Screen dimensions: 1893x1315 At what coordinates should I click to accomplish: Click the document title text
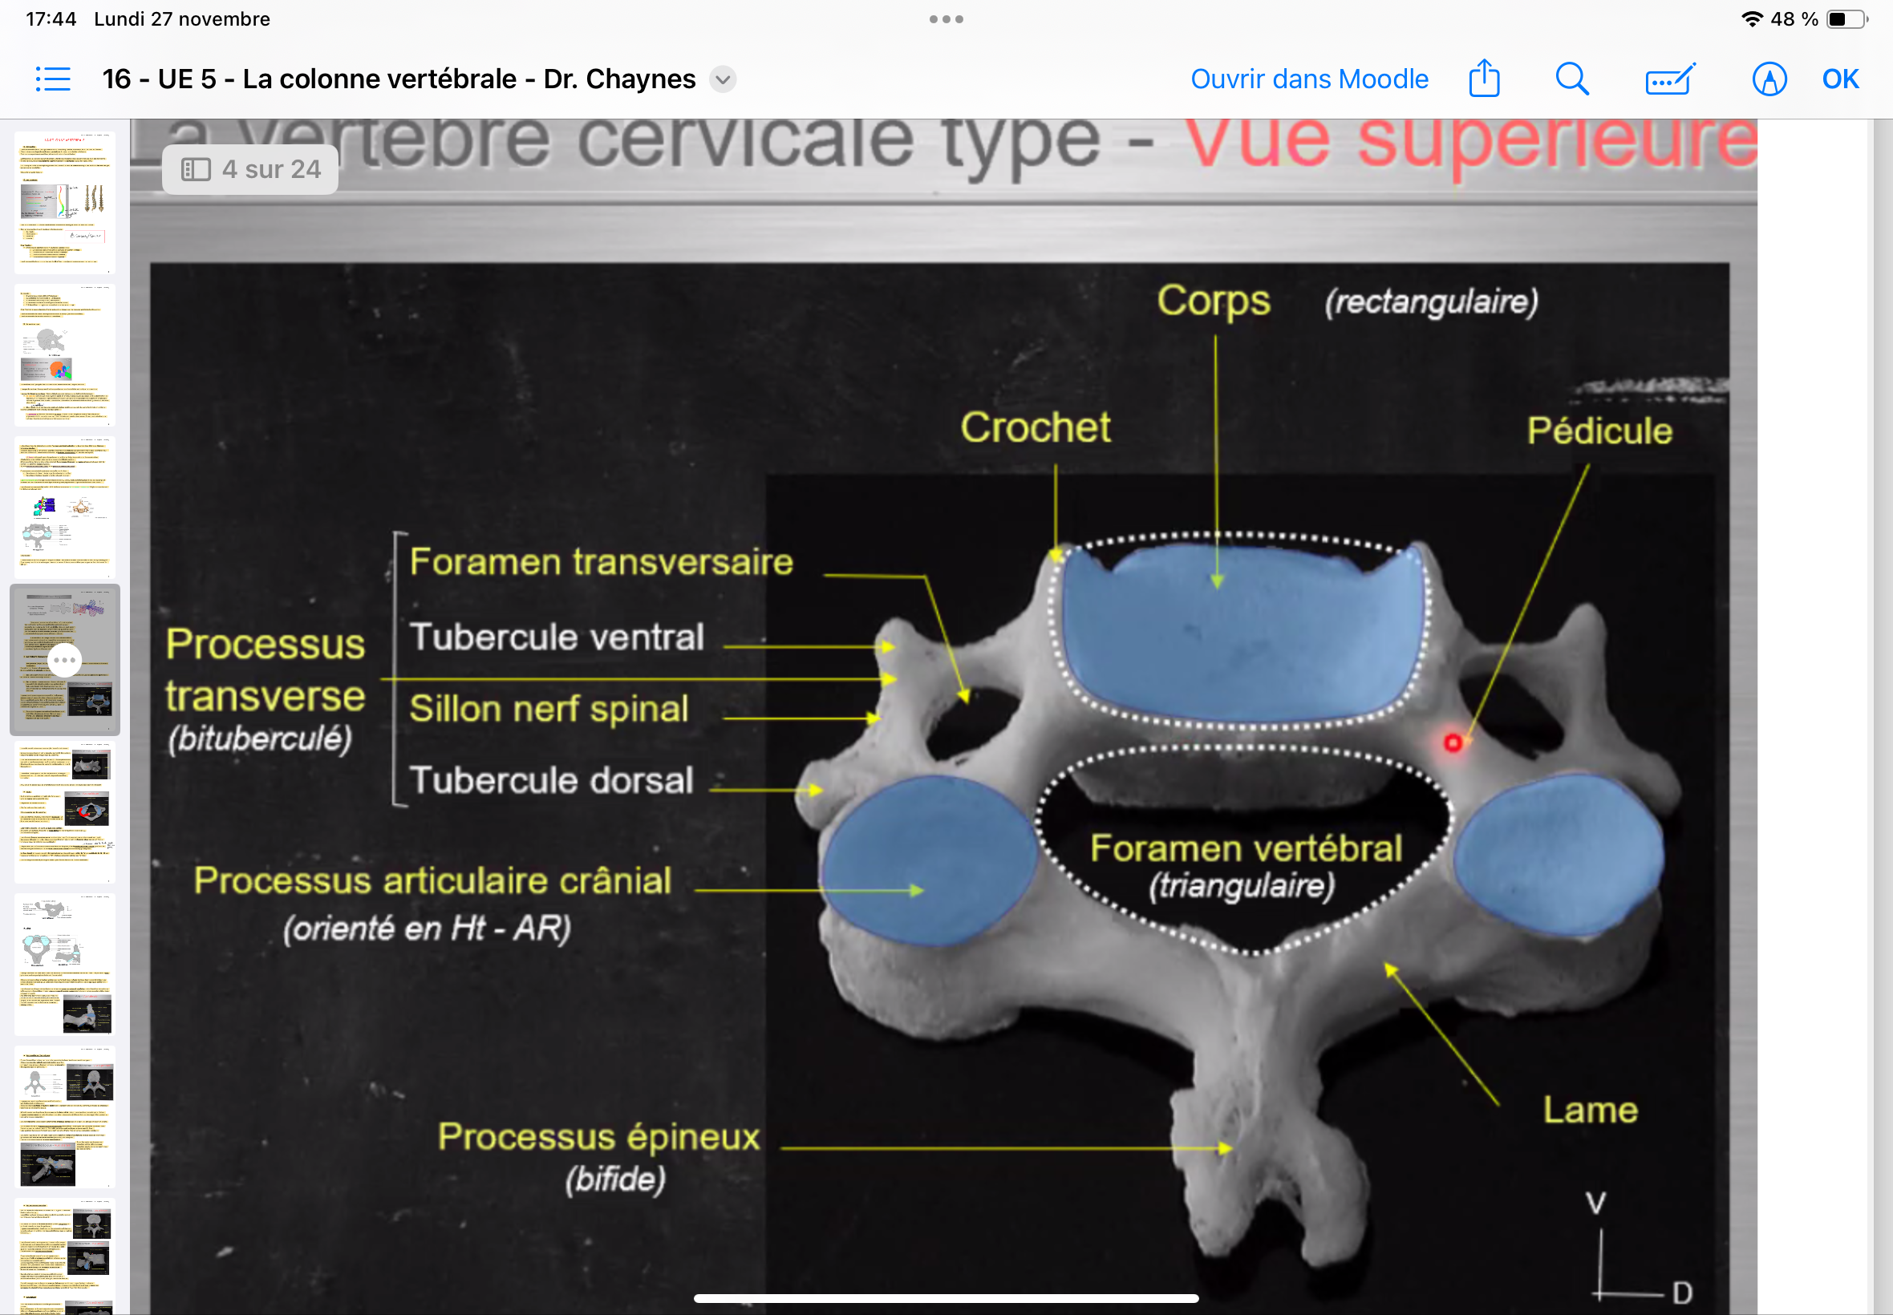coord(399,79)
